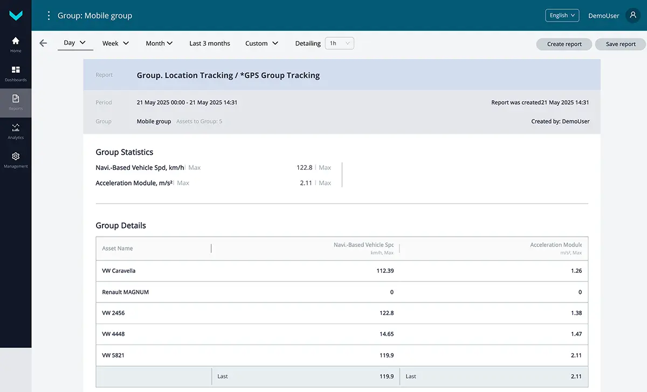Click the Create report button
The width and height of the screenshot is (647, 392).
coord(564,44)
